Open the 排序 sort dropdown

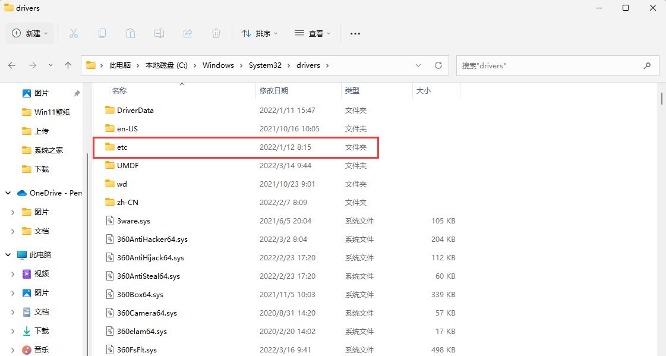260,33
